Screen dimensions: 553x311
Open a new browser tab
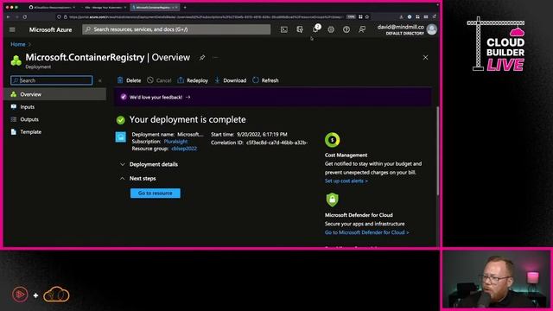point(185,7)
